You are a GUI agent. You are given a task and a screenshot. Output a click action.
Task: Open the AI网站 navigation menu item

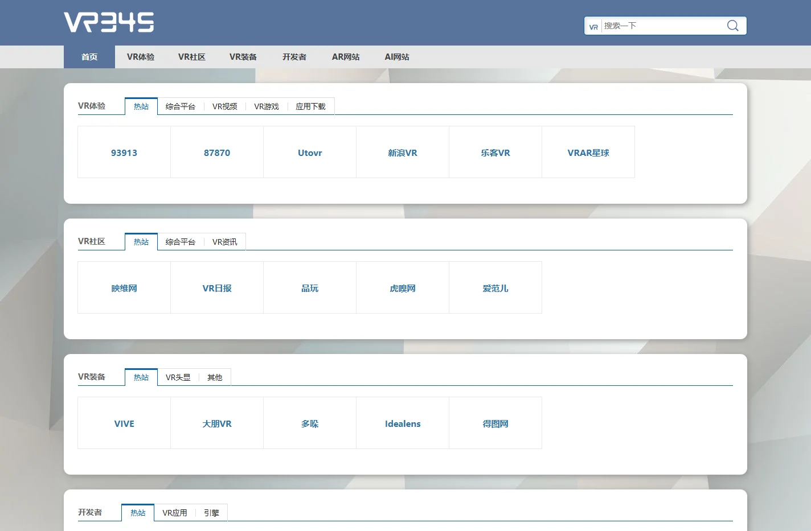[x=397, y=57]
